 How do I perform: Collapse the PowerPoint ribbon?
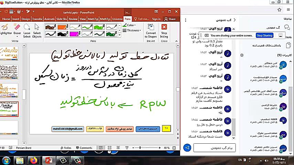[177, 41]
